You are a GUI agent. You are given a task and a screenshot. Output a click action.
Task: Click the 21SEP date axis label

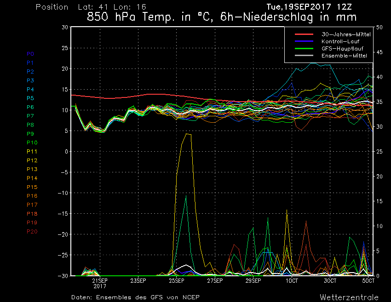[100, 280]
